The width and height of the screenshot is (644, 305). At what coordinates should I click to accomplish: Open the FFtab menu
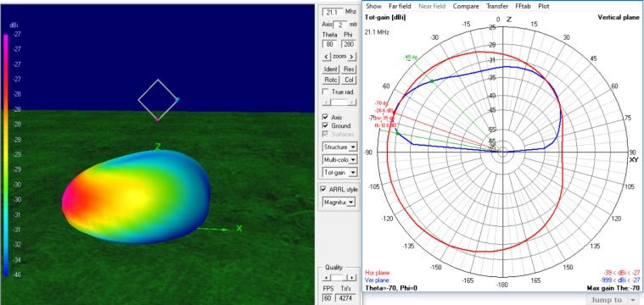[523, 6]
